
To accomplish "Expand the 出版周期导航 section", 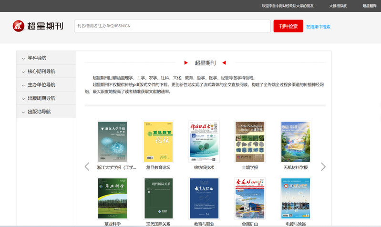I will pyautogui.click(x=46, y=98).
